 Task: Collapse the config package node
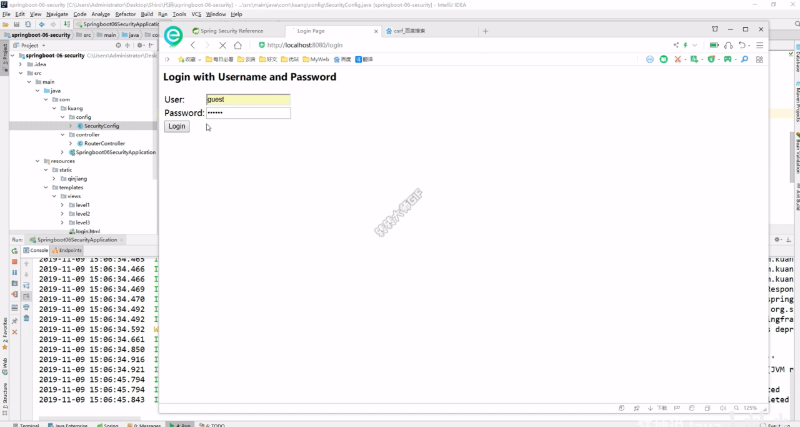click(x=62, y=117)
